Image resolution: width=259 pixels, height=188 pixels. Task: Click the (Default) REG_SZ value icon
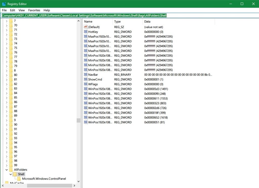(86, 27)
